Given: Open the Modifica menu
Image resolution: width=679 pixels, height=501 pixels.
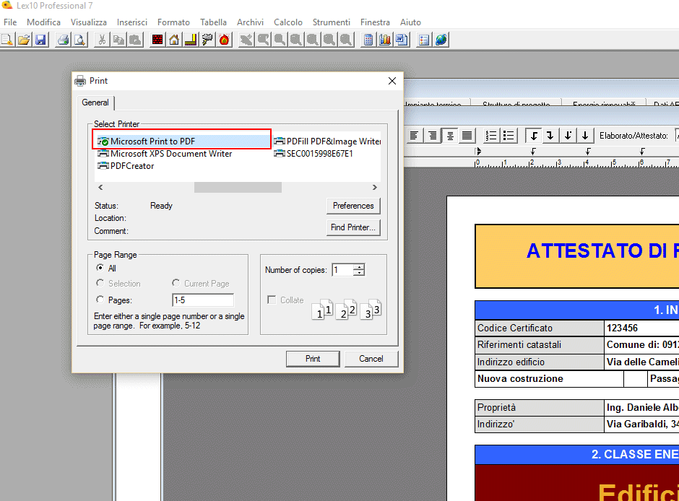Looking at the screenshot, I should coord(43,22).
